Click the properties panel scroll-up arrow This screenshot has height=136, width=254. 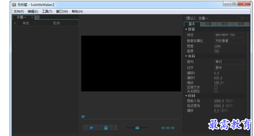[x=248, y=29]
